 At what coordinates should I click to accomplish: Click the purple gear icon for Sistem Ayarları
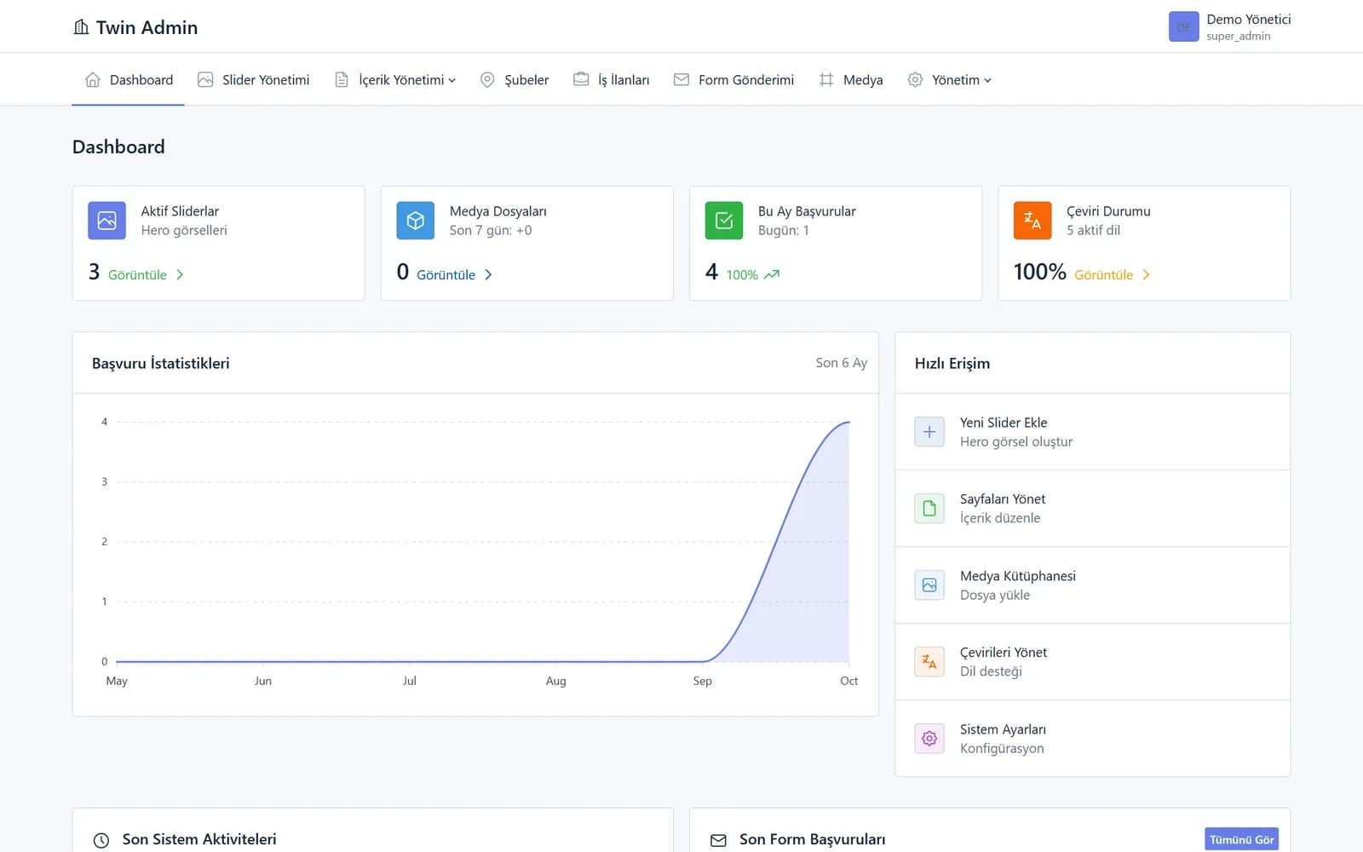point(929,739)
